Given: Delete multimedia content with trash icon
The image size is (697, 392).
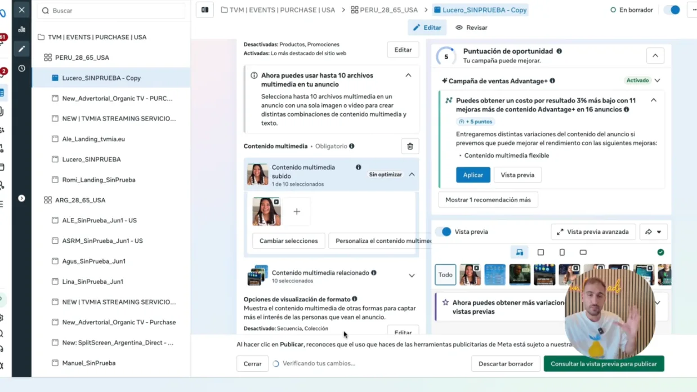Looking at the screenshot, I should pos(410,146).
